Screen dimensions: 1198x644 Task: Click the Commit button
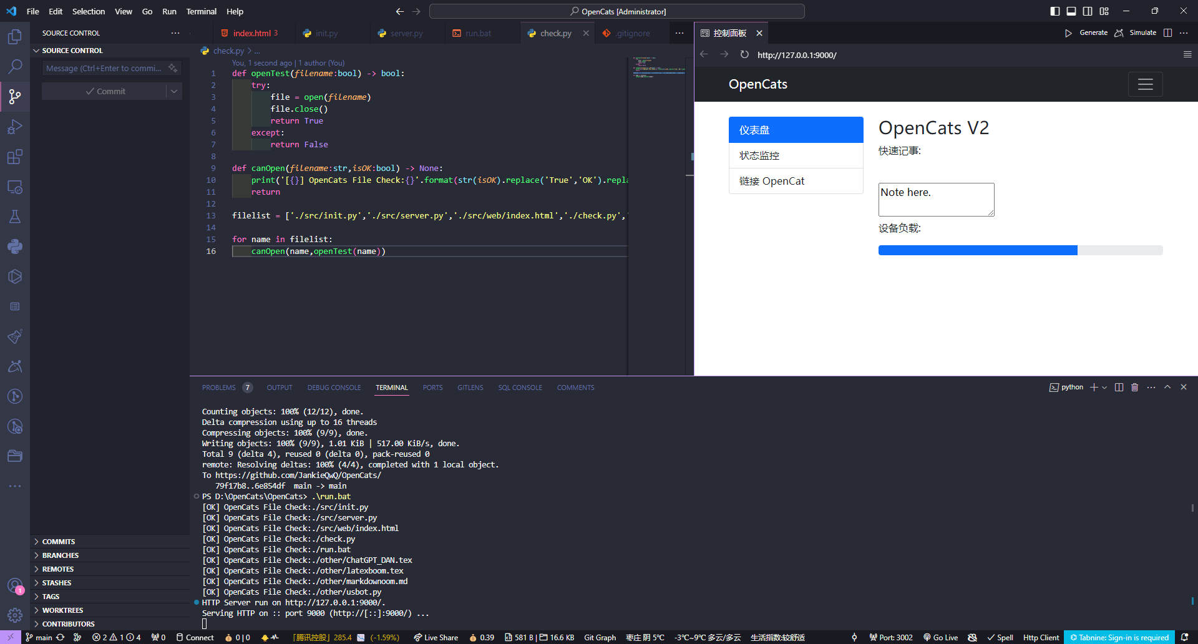(x=104, y=91)
